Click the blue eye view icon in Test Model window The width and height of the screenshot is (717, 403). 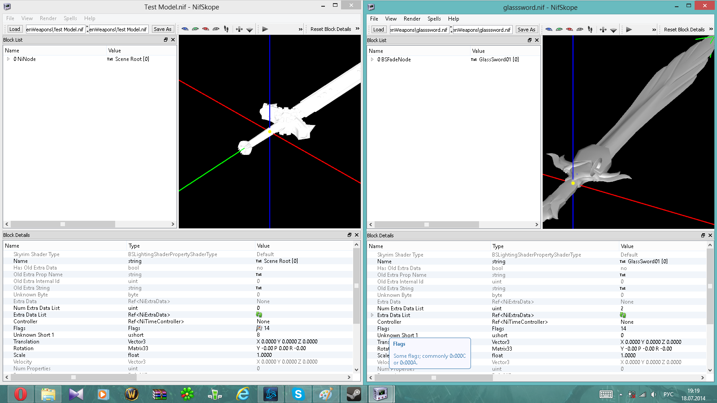185,29
